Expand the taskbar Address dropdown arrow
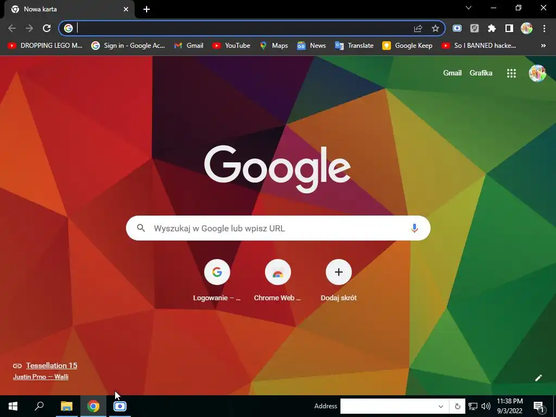This screenshot has height=417, width=556. point(441,406)
